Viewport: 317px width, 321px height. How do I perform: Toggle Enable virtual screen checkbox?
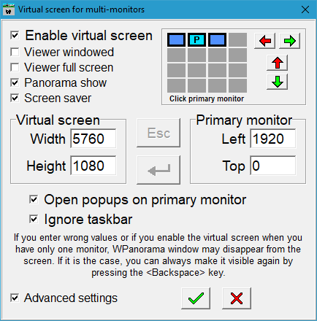coord(15,36)
